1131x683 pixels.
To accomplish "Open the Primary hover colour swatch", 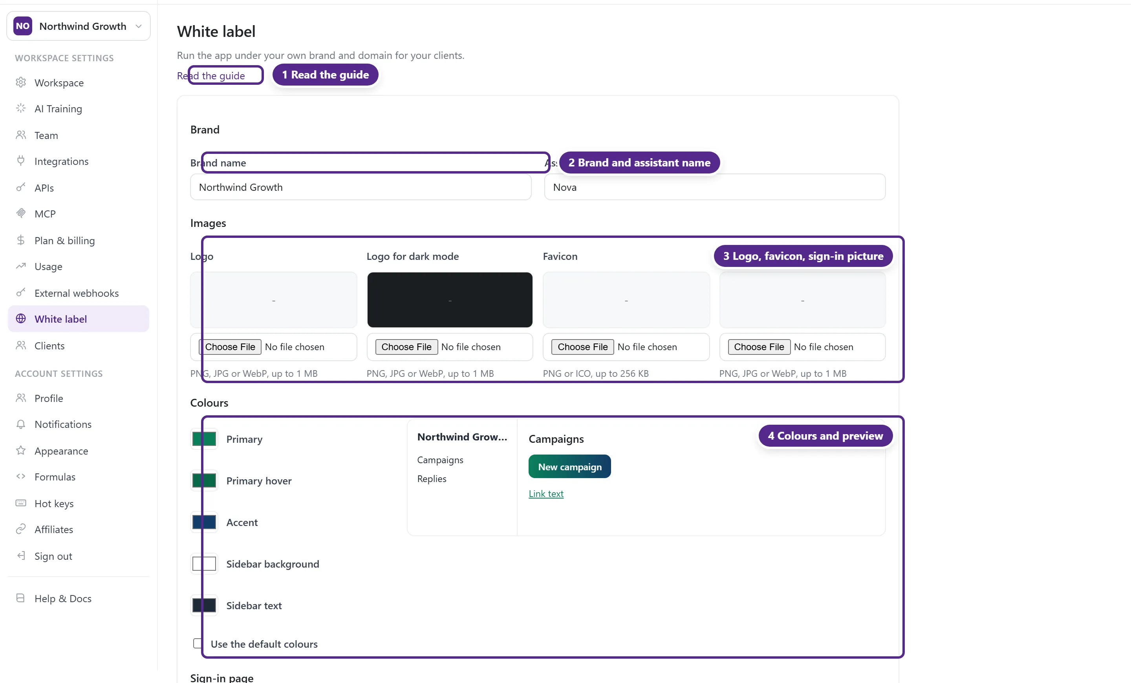I will 204,481.
